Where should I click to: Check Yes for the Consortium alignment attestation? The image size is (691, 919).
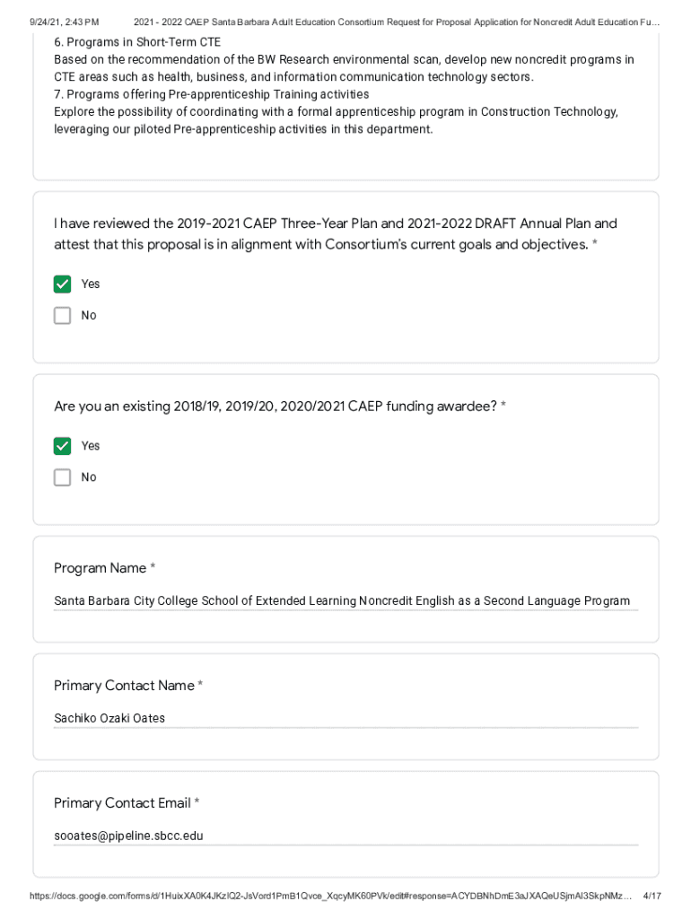point(62,284)
